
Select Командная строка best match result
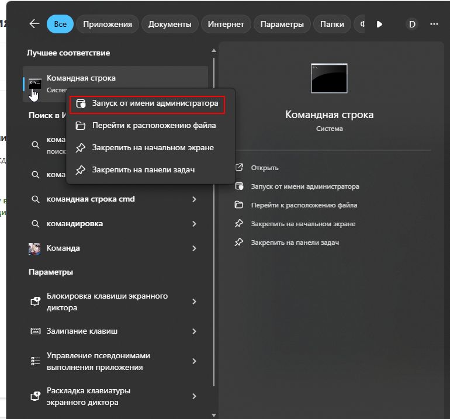click(115, 84)
